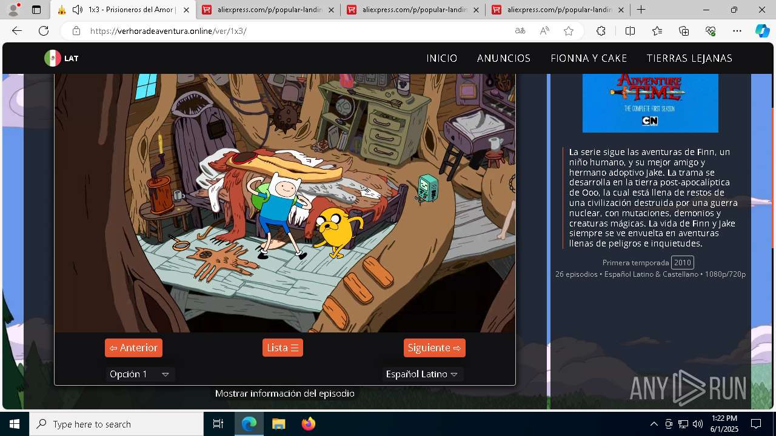Viewport: 776px width, 436px height.
Task: Toggle split screen view
Action: (630, 31)
